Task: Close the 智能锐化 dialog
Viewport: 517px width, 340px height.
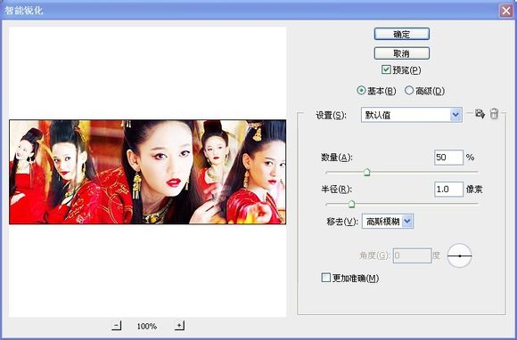Action: [505, 11]
